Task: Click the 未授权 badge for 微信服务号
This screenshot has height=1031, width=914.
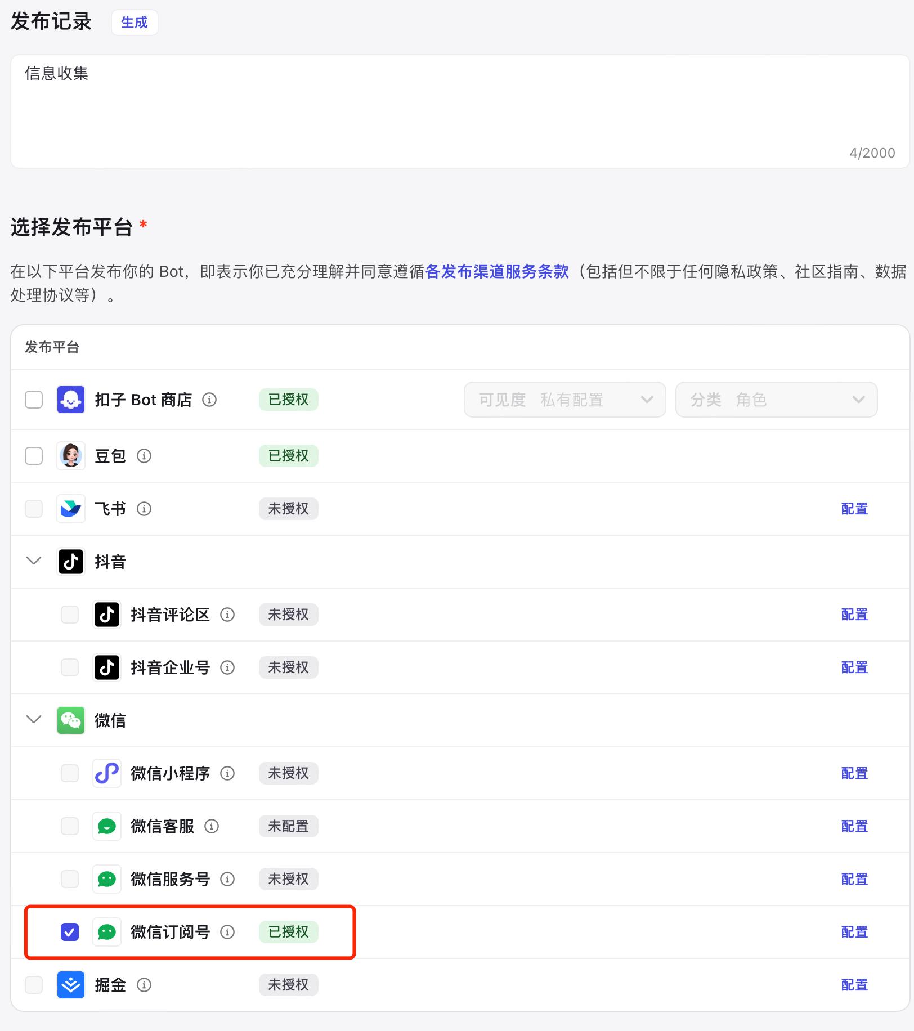Action: pyautogui.click(x=289, y=879)
